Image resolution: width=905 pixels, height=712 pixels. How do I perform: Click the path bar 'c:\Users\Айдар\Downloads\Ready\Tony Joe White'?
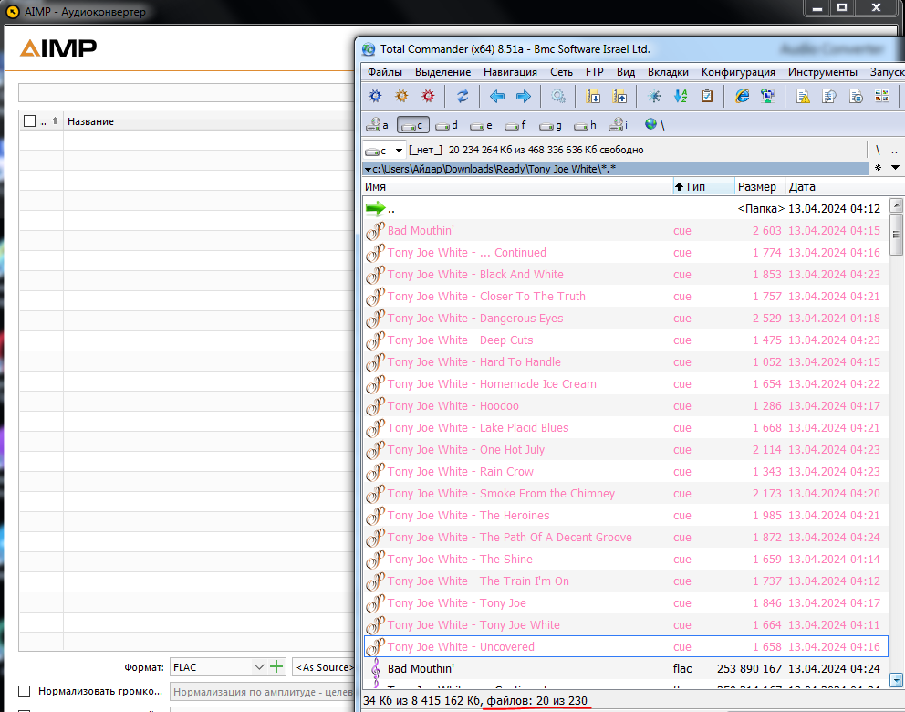coord(615,169)
